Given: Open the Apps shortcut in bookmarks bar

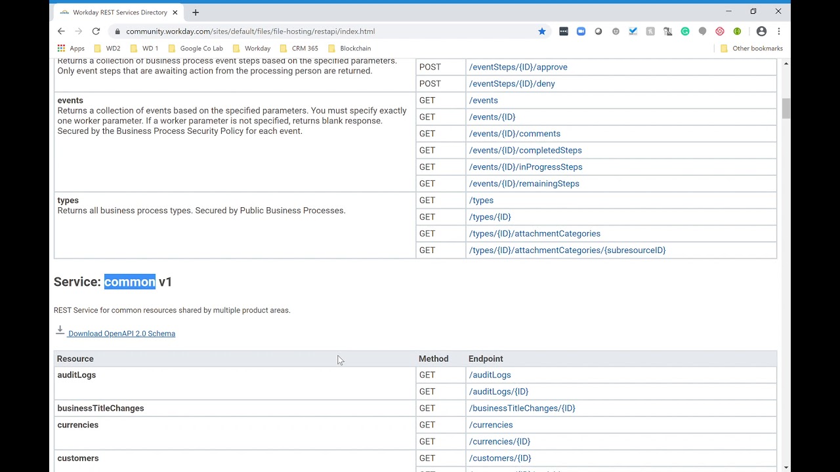Looking at the screenshot, I should coord(71,49).
